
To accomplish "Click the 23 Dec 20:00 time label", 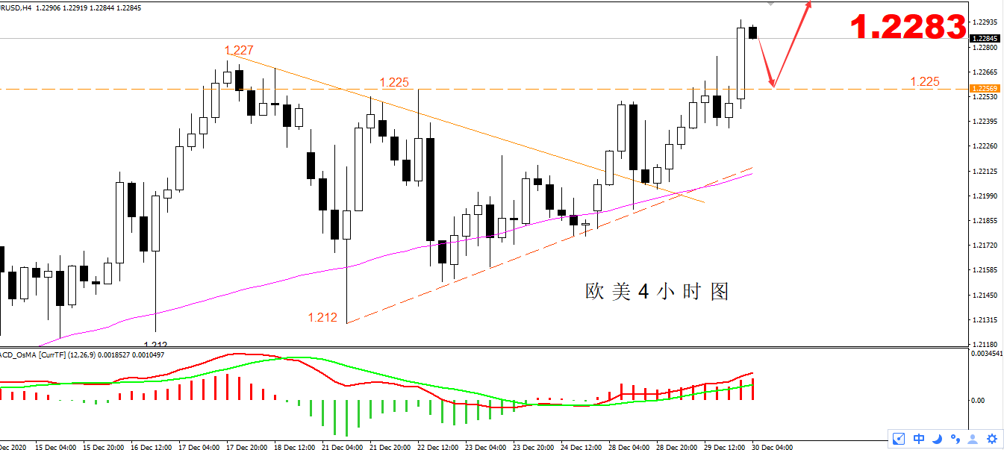I will coord(534,447).
